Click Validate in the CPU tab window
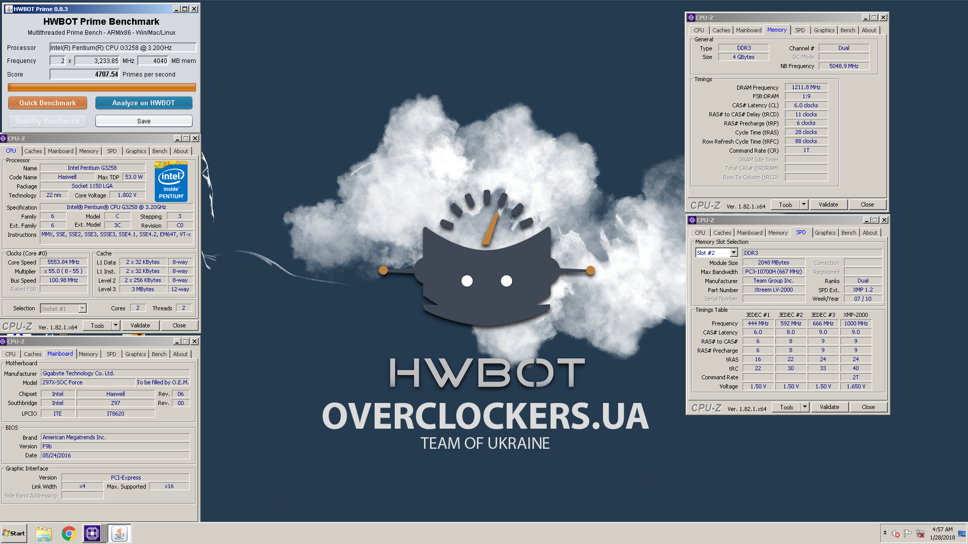 140,325
